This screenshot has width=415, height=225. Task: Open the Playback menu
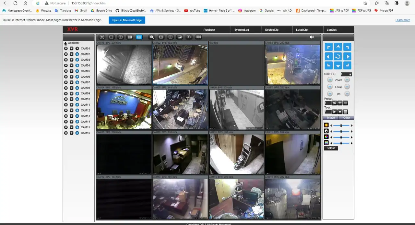tap(209, 29)
